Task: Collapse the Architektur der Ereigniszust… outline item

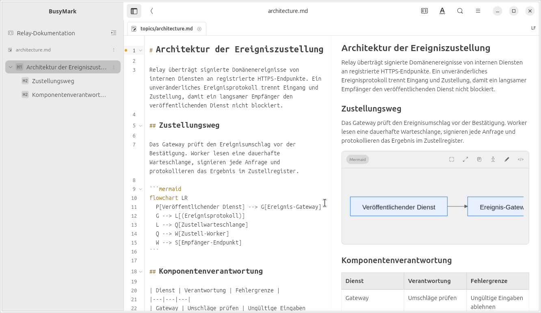Action: point(11,67)
